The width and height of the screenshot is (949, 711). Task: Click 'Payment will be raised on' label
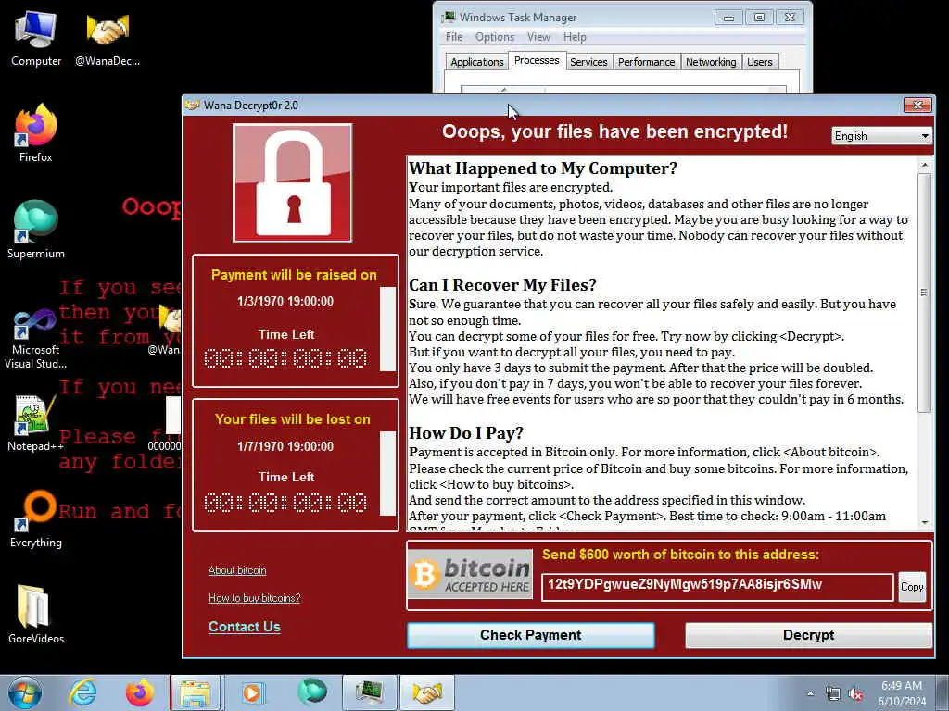point(294,275)
